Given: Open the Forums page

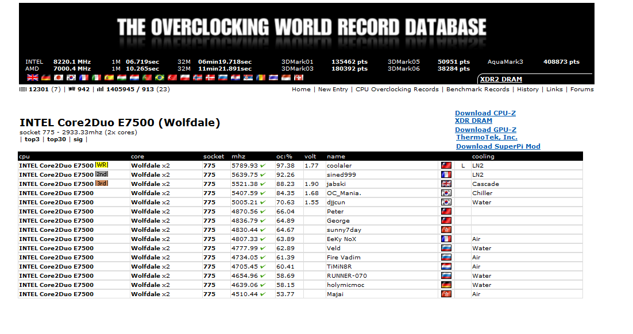Looking at the screenshot, I should pos(582,90).
